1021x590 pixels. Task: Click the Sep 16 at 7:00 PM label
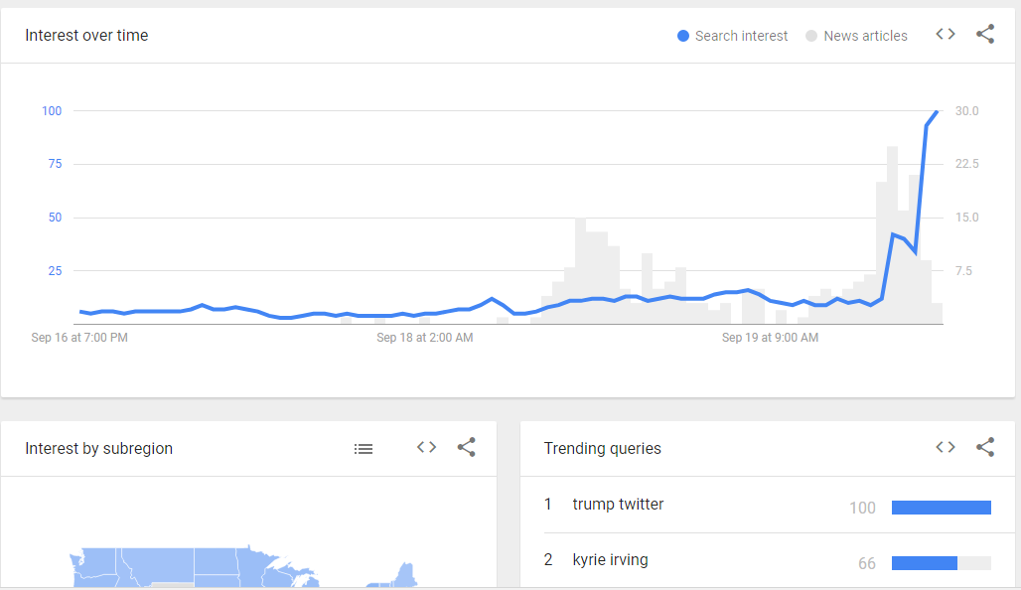(x=79, y=338)
